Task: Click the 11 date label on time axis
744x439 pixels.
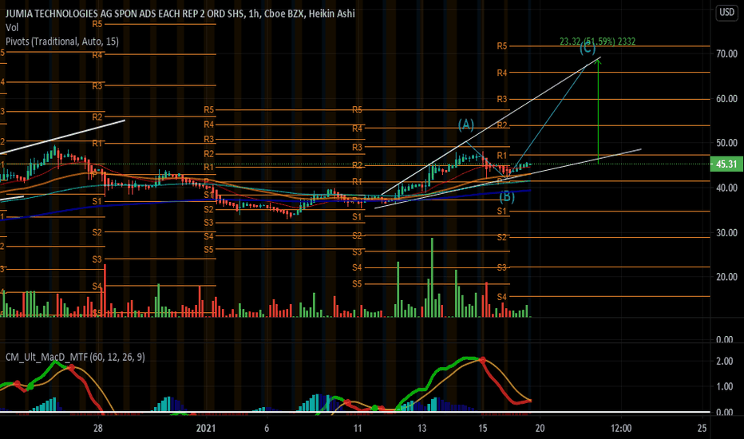Action: tap(358, 428)
